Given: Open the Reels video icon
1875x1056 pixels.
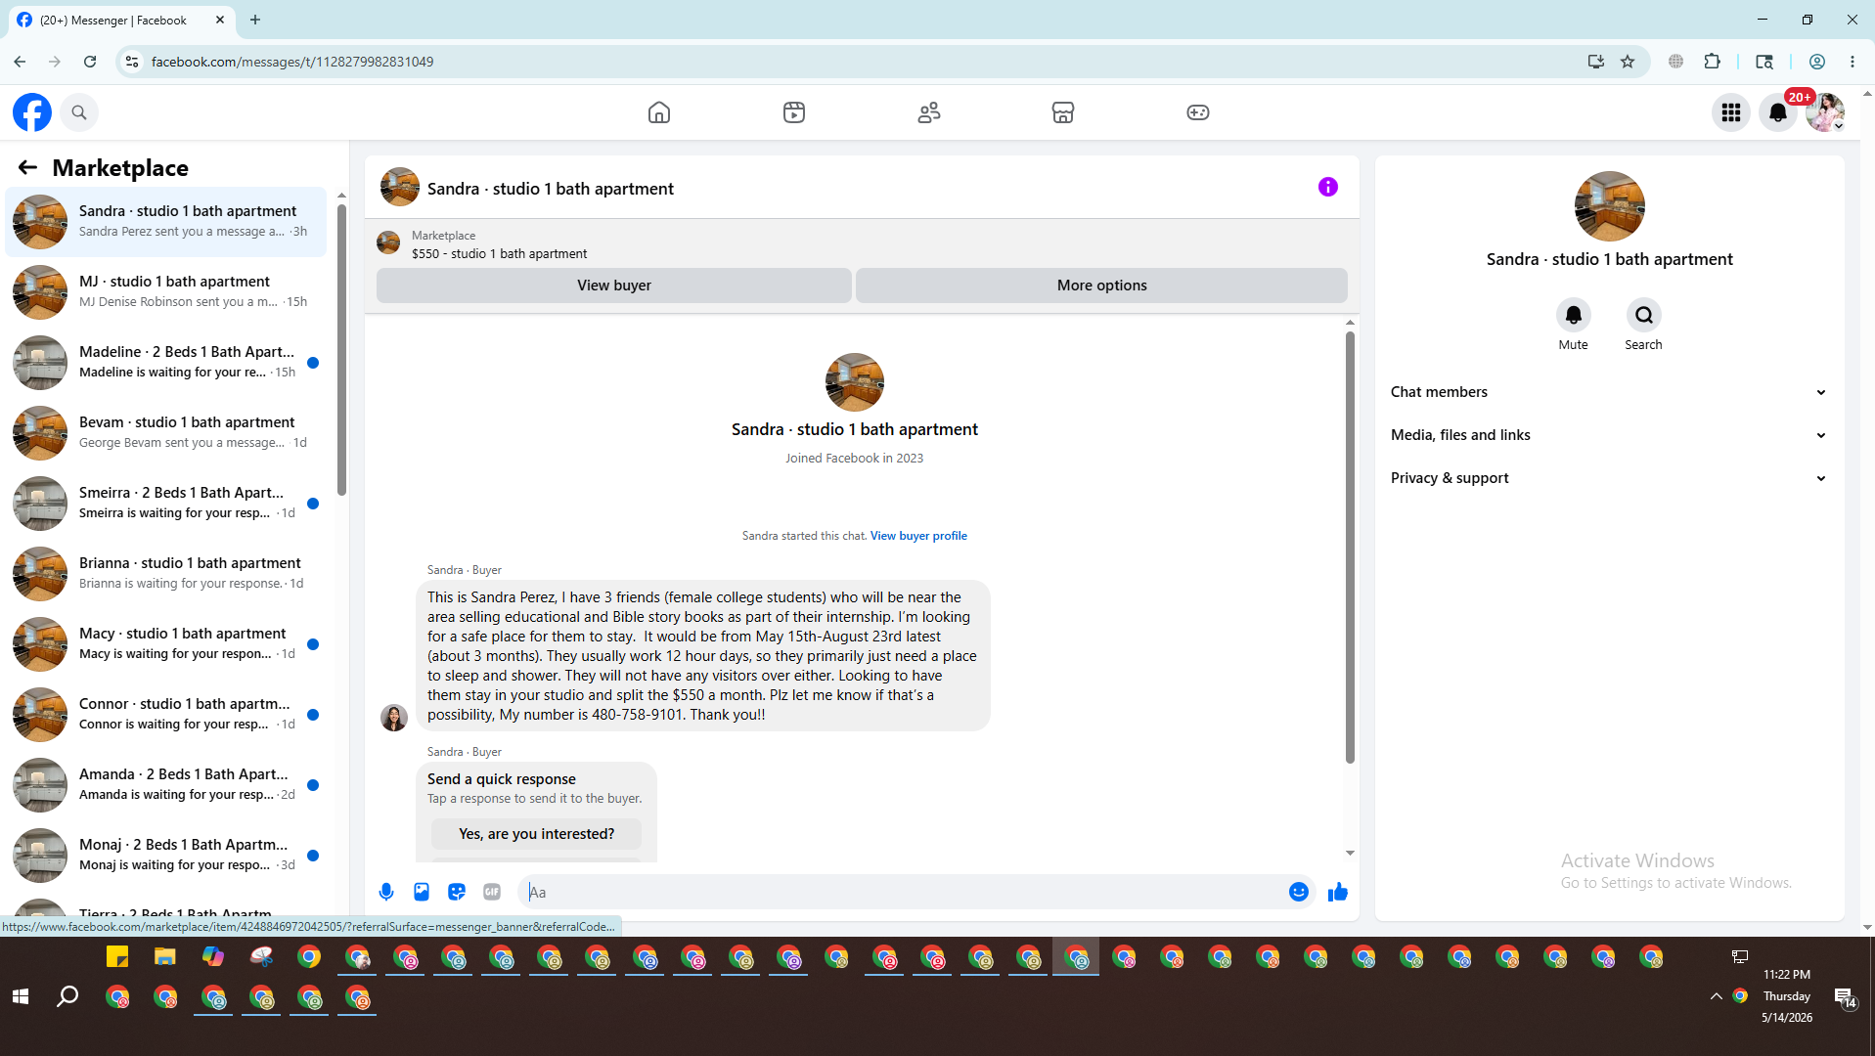Looking at the screenshot, I should (794, 112).
